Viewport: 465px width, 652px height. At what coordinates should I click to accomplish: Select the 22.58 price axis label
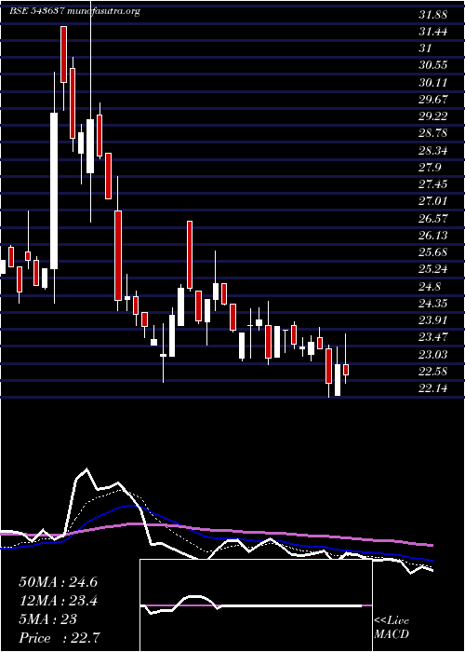coord(433,371)
